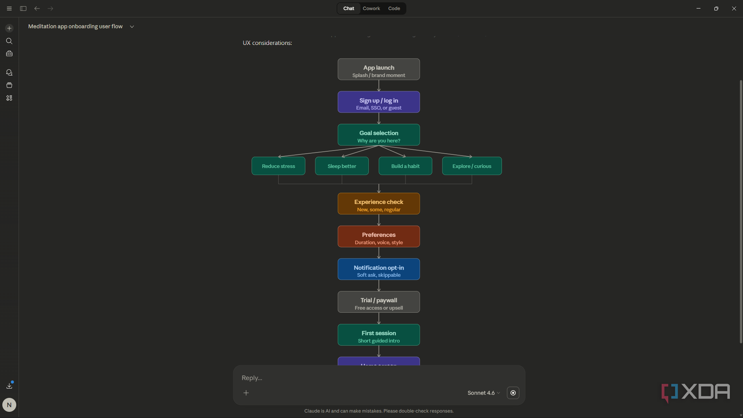Click the First session node
This screenshot has width=743, height=418.
[378, 335]
